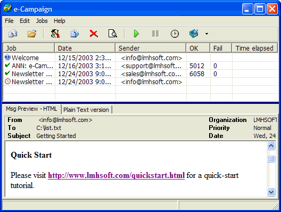The width and height of the screenshot is (281, 212).
Task: Click the blue mailbox send icon
Action: [194, 34]
